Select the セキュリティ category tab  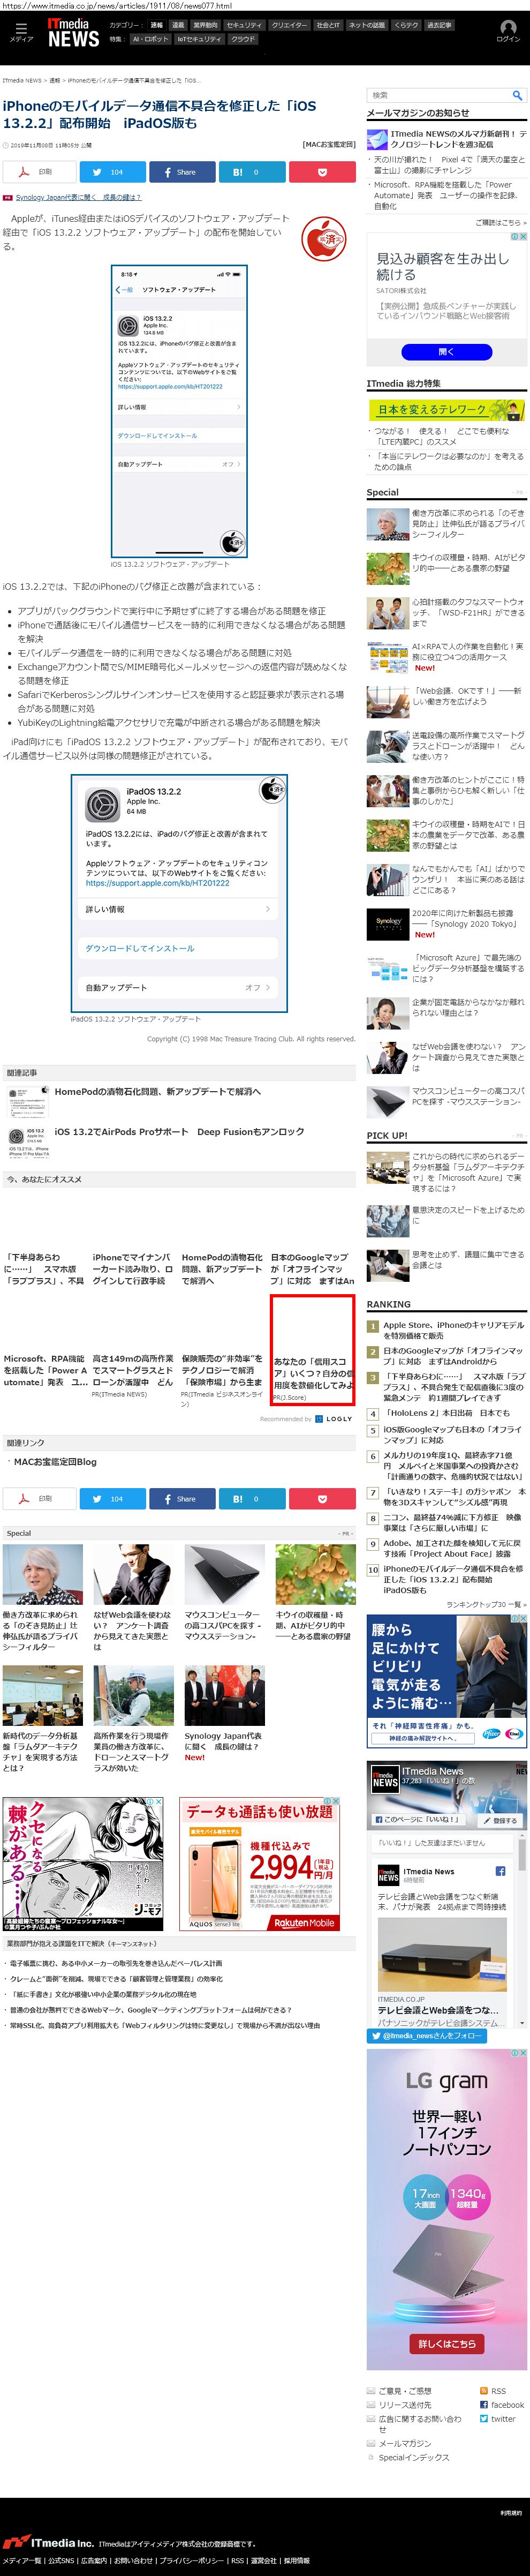[x=243, y=25]
